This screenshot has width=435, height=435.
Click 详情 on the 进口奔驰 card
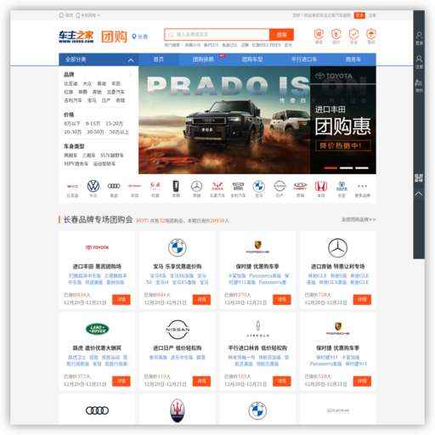click(362, 300)
